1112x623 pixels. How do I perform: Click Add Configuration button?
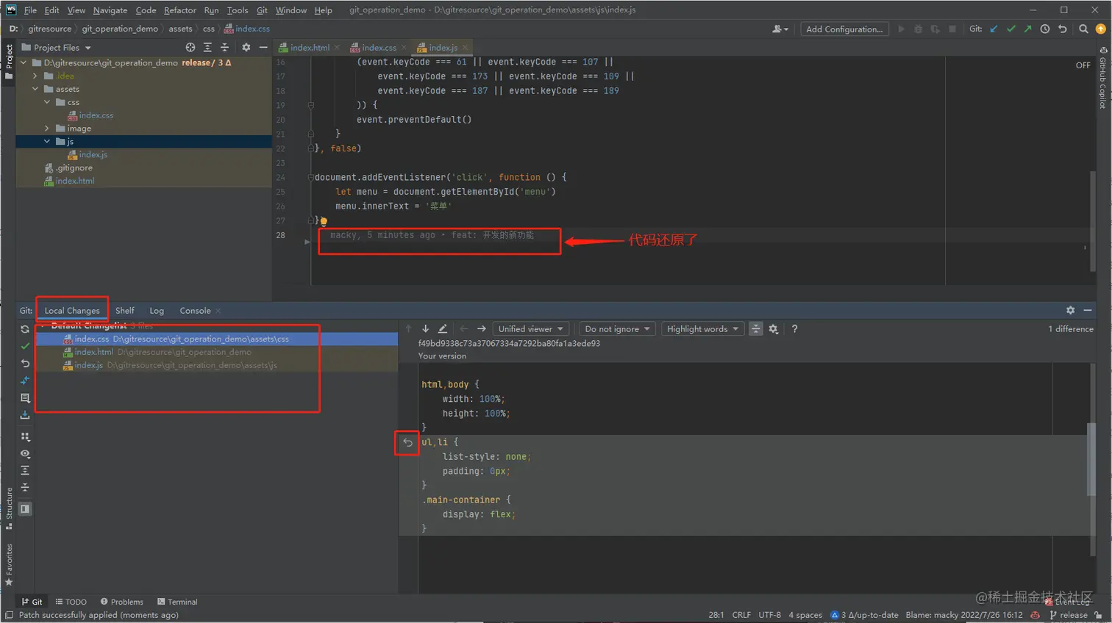(x=844, y=29)
